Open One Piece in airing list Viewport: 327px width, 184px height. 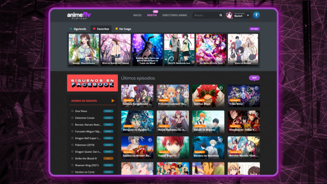coord(81,111)
